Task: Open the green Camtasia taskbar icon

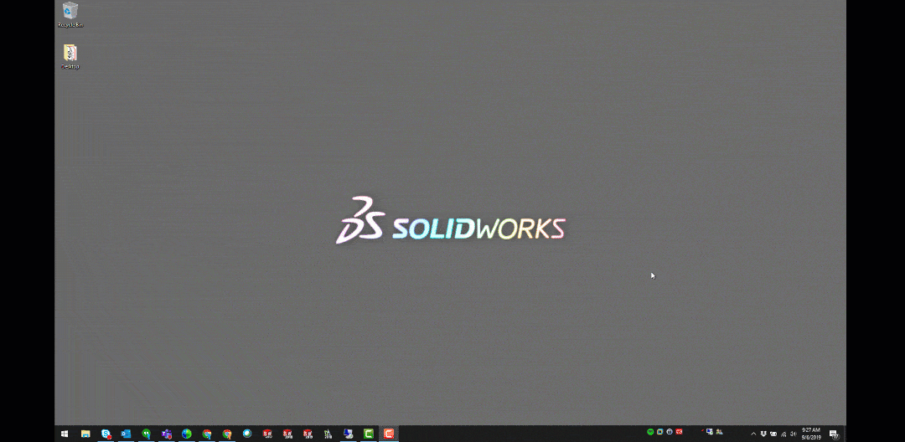Action: tap(368, 434)
